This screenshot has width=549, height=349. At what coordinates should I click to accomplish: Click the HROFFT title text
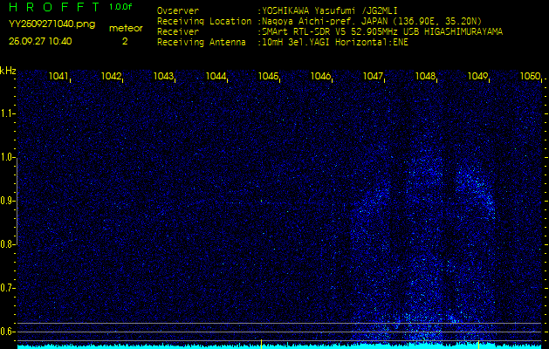point(54,7)
